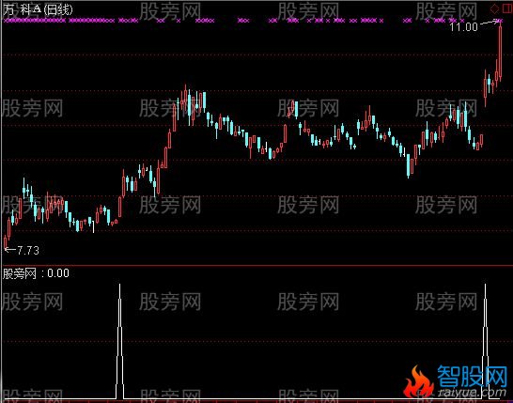The width and height of the screenshot is (513, 403).
Task: Select the 7.73 low price label
Action: coord(28,251)
